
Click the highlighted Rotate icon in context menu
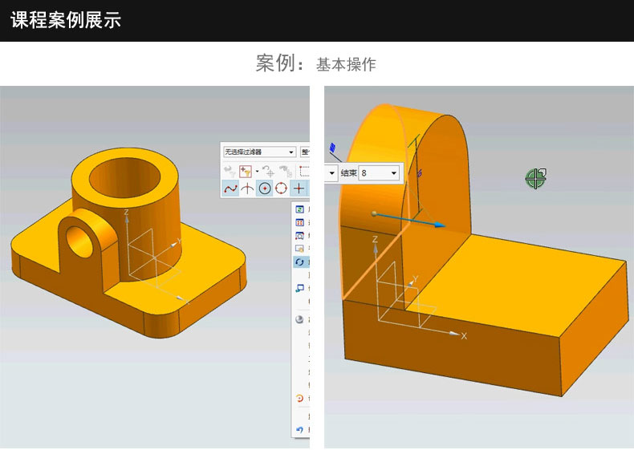tap(300, 262)
